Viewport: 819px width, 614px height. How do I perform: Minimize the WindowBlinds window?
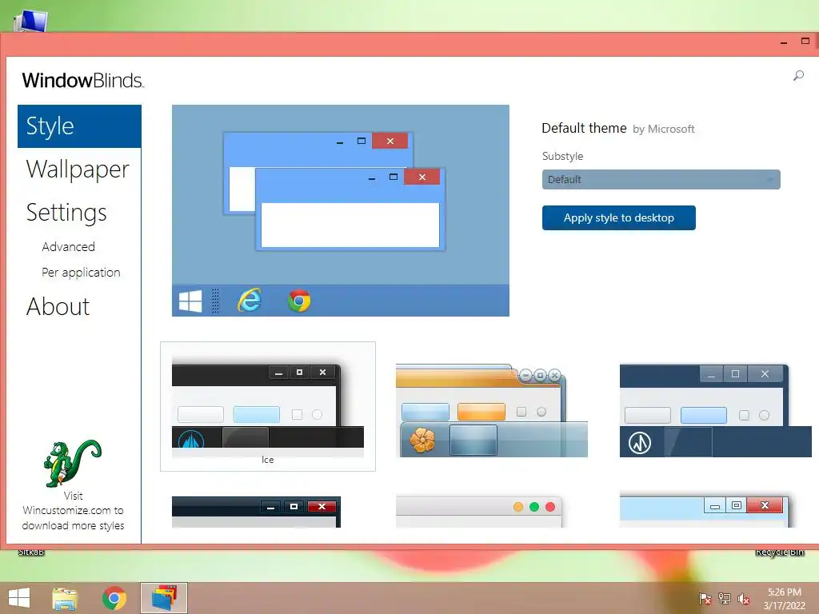click(x=784, y=42)
